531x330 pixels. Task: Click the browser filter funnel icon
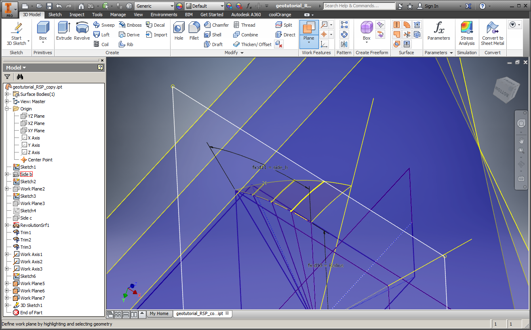7,76
